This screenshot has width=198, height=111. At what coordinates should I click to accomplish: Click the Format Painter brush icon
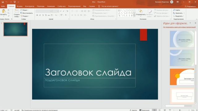point(8,16)
